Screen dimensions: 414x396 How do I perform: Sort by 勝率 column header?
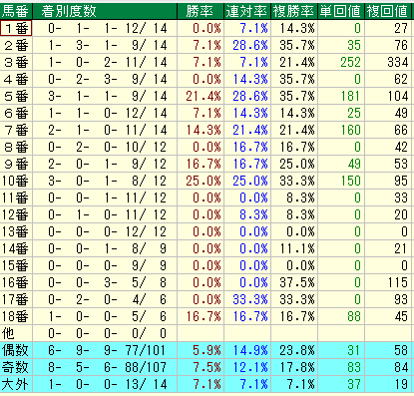pyautogui.click(x=201, y=11)
